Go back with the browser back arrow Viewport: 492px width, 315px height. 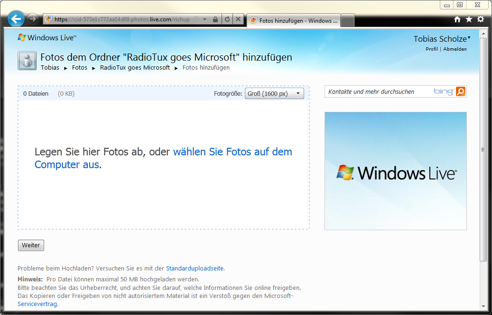(x=16, y=19)
